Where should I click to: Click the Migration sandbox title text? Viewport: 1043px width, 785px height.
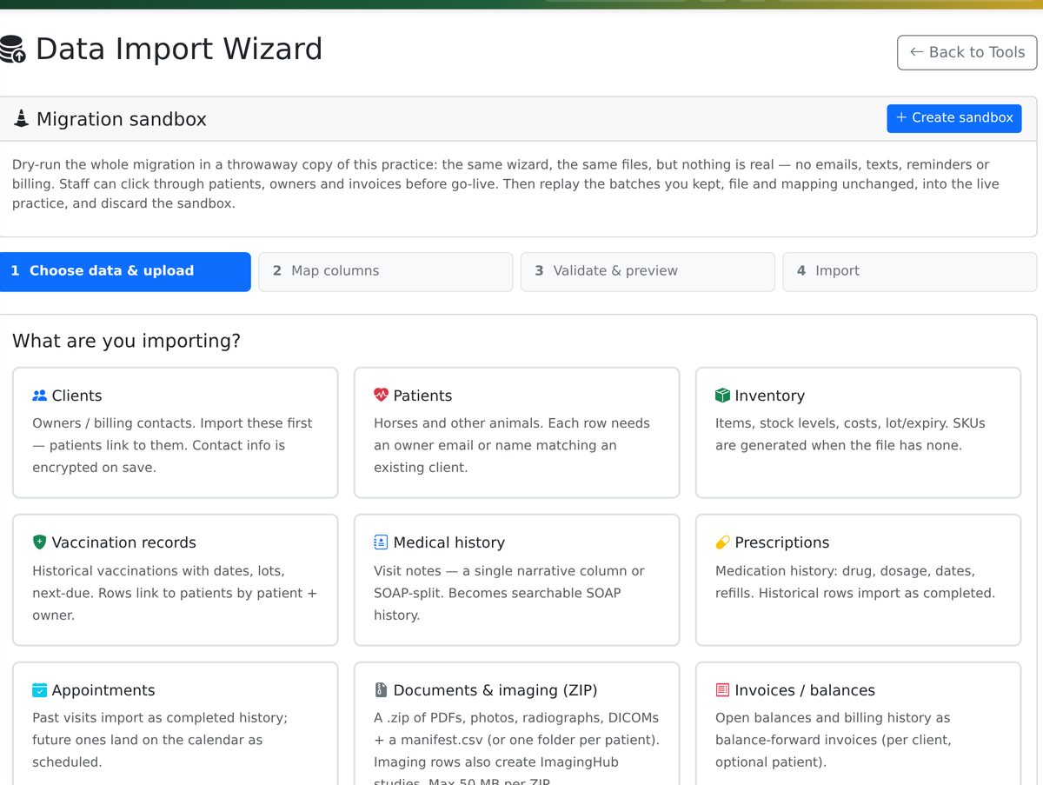pyautogui.click(x=122, y=120)
